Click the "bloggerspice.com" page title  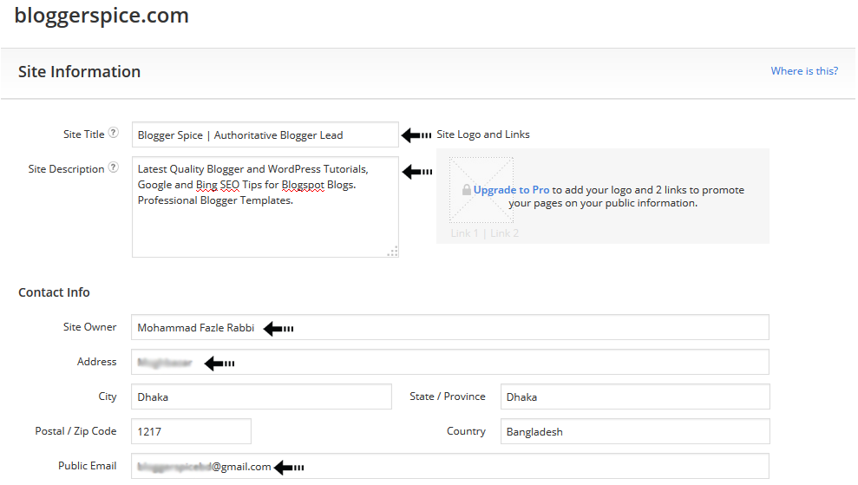pos(102,16)
